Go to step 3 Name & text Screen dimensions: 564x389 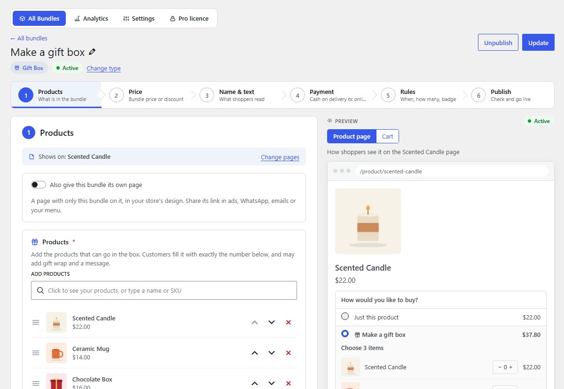coord(237,95)
